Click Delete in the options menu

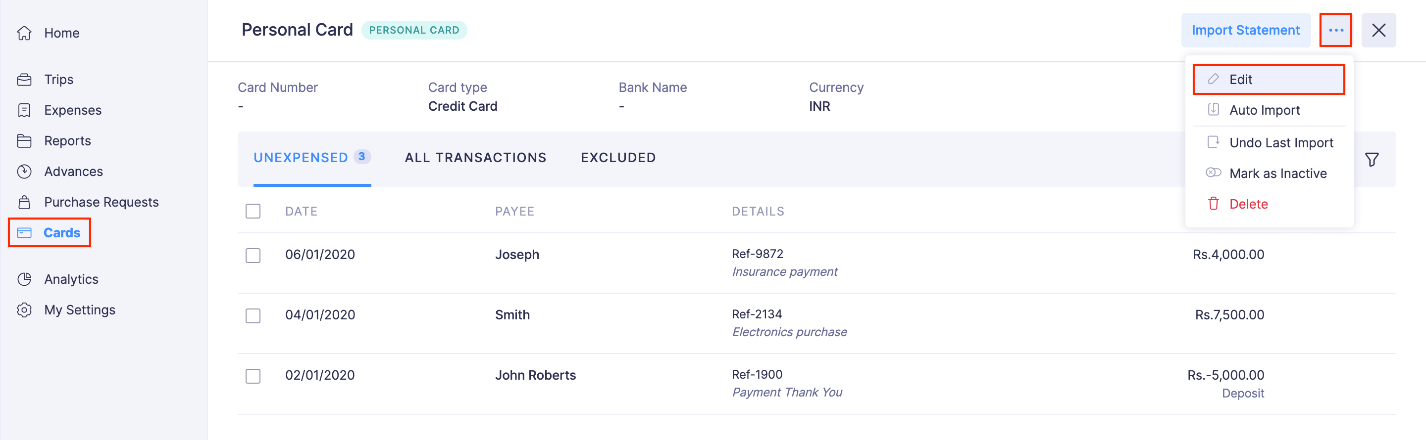pyautogui.click(x=1248, y=204)
